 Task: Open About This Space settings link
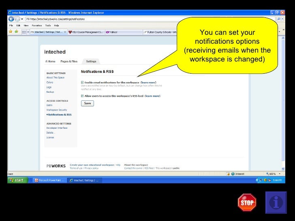coord(55,77)
